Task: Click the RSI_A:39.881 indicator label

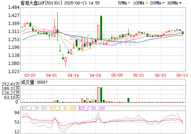Action: [x=34, y=108]
